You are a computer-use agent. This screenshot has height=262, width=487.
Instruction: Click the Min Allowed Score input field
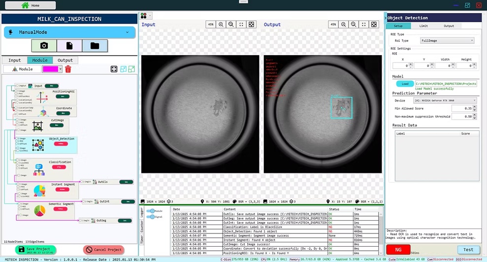[462, 108]
